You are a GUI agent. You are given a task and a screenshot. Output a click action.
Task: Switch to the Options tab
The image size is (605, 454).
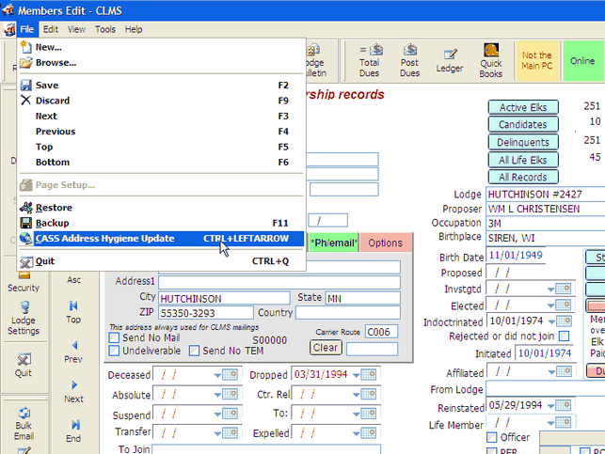pyautogui.click(x=385, y=243)
